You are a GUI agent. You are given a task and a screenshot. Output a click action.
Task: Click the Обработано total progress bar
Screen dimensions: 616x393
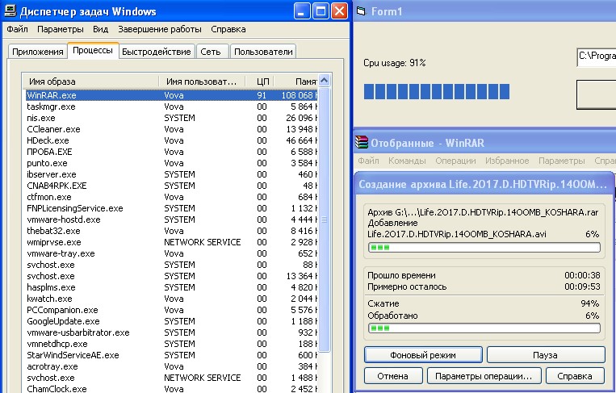point(484,328)
